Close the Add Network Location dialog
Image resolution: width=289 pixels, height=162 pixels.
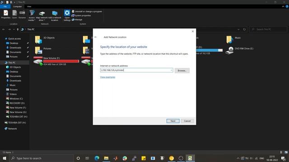193,31
